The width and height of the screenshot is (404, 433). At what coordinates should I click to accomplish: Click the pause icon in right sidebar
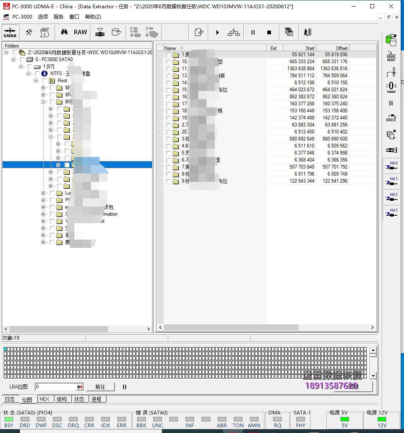click(x=391, y=103)
